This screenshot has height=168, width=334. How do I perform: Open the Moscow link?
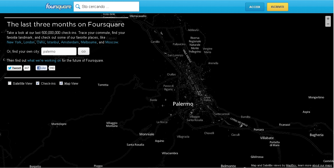tap(112, 42)
